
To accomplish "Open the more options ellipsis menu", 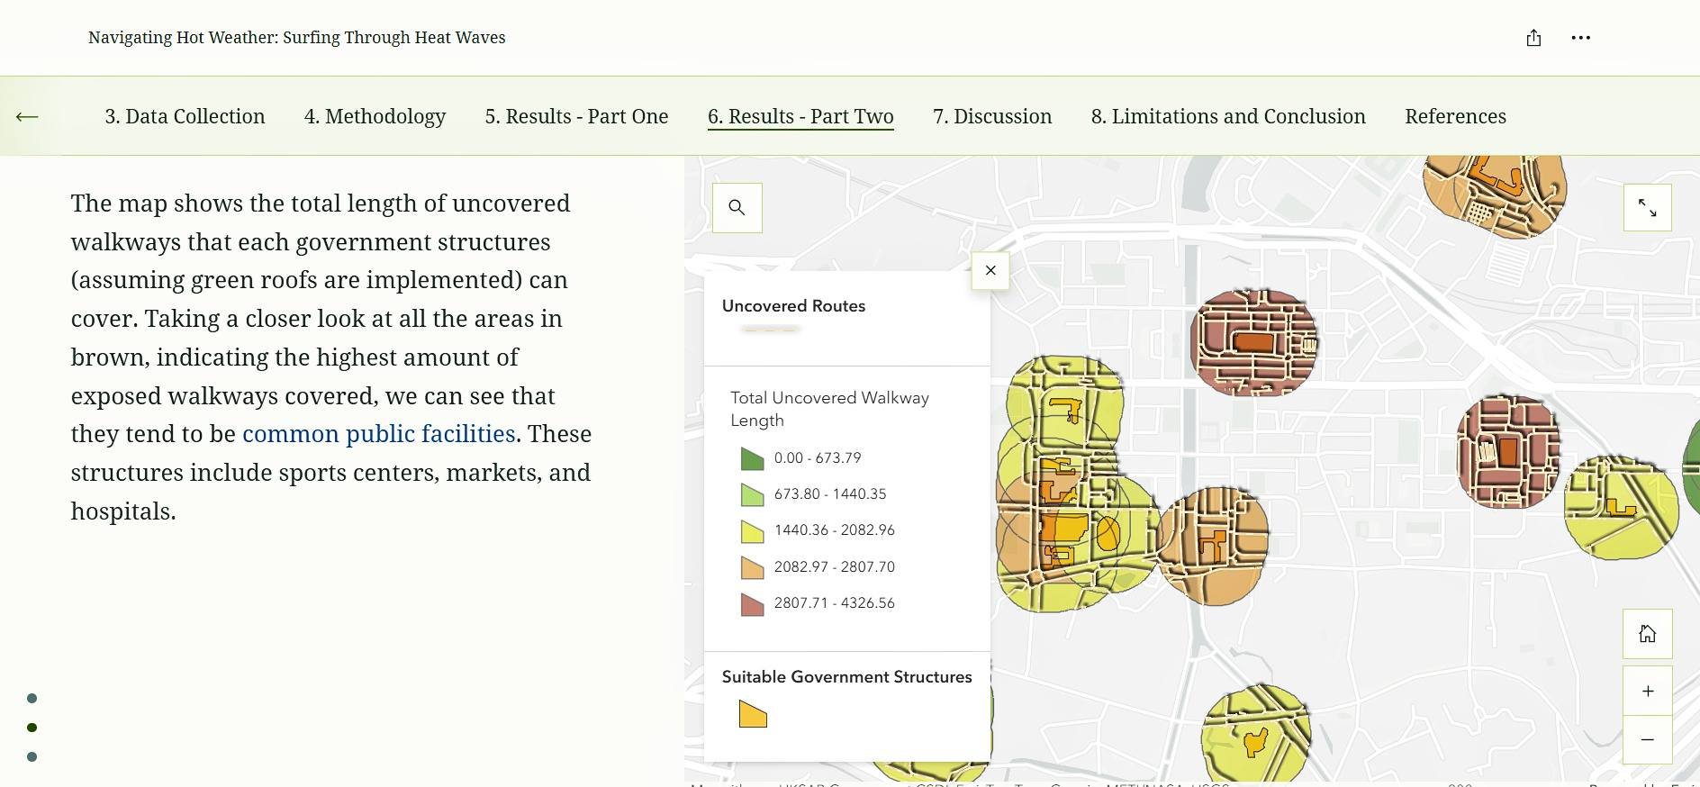I will click(1580, 38).
